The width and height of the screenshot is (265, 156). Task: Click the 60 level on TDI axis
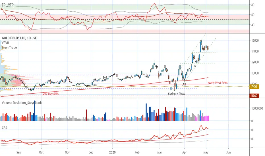point(253,15)
